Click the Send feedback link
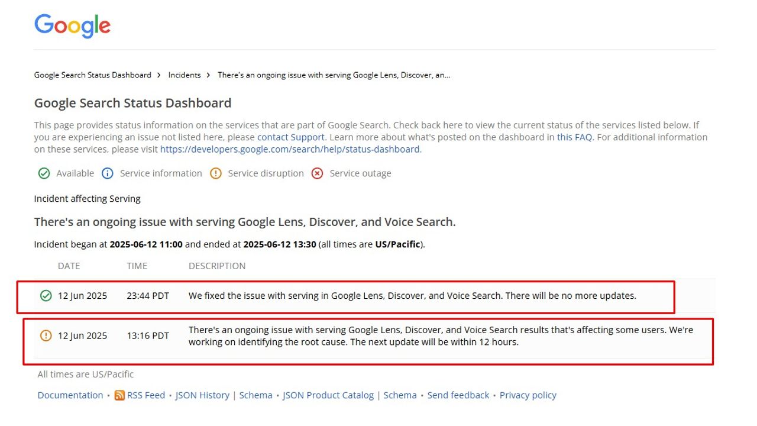Screen dimensions: 757x426 coord(458,395)
